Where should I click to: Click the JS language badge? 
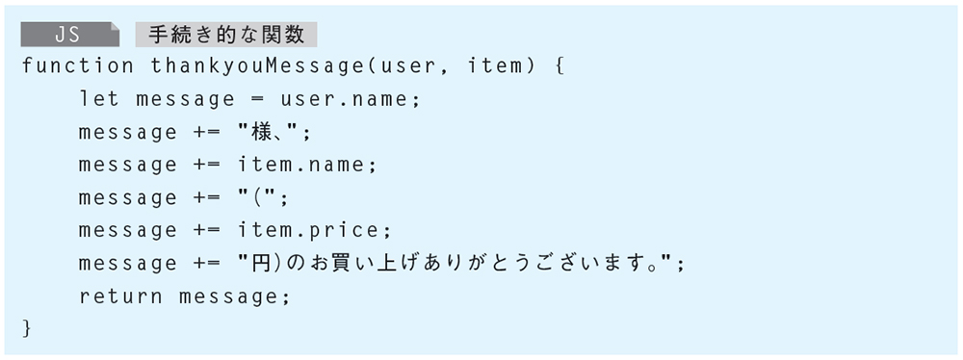[x=70, y=35]
